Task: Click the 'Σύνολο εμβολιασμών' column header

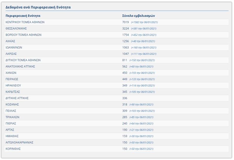Action: click(138, 16)
